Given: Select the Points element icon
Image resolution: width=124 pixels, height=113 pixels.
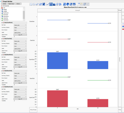Looking at the screenshot, I should pyautogui.click(x=31, y=4).
